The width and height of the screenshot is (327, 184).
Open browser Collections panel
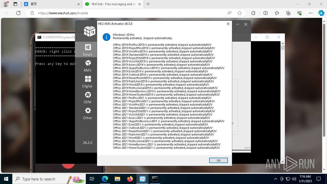288,13
